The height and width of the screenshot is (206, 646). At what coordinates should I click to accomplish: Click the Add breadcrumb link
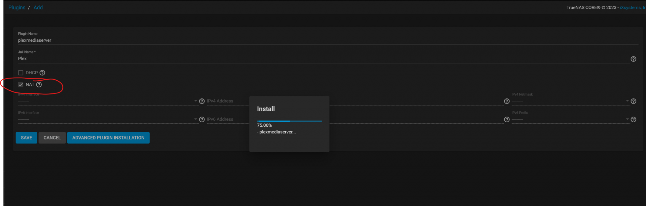[38, 7]
